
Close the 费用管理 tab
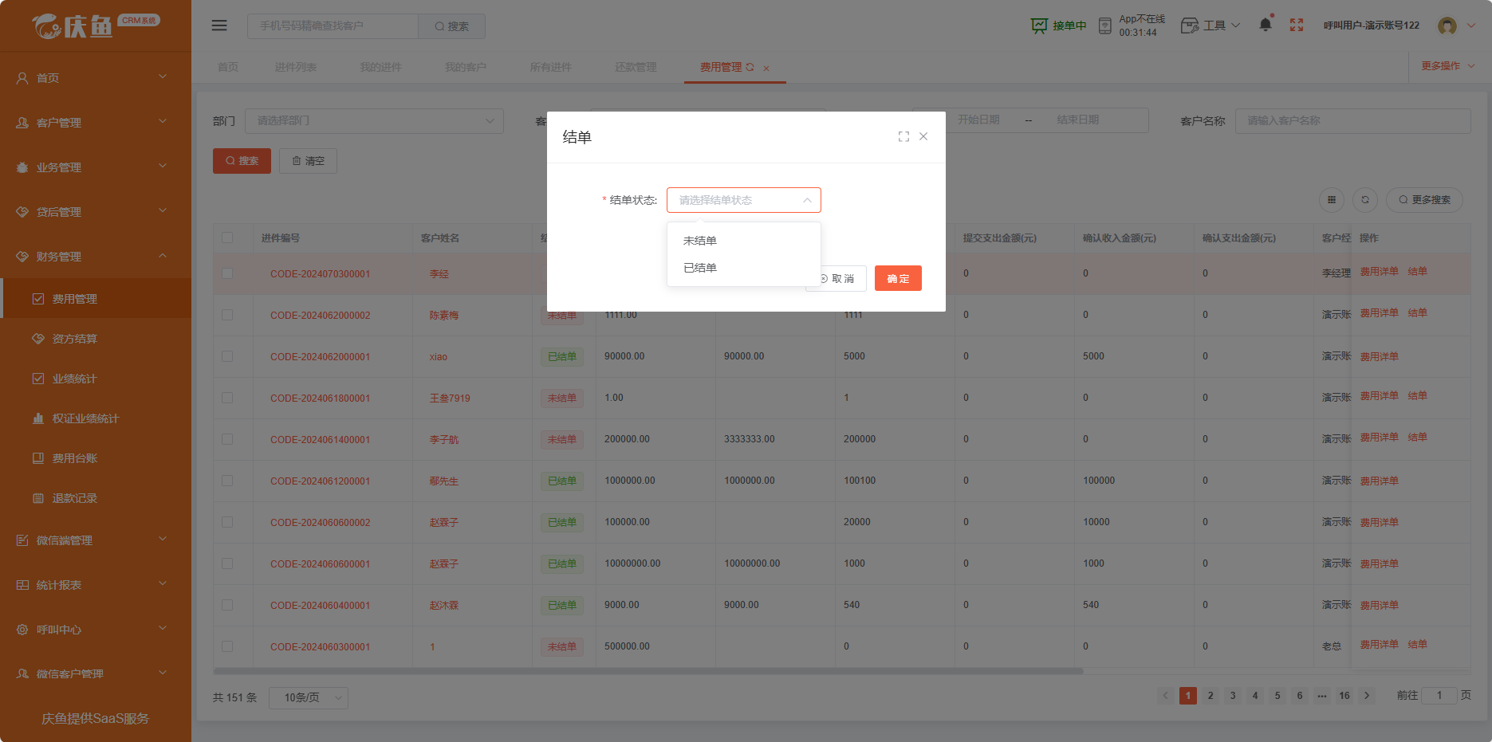(766, 69)
